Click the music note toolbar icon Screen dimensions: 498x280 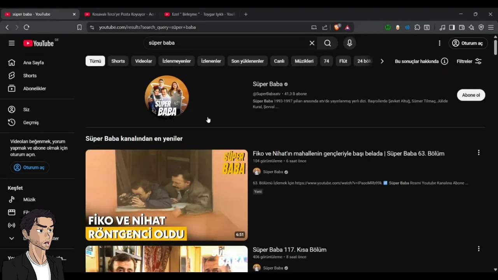[x=442, y=27]
